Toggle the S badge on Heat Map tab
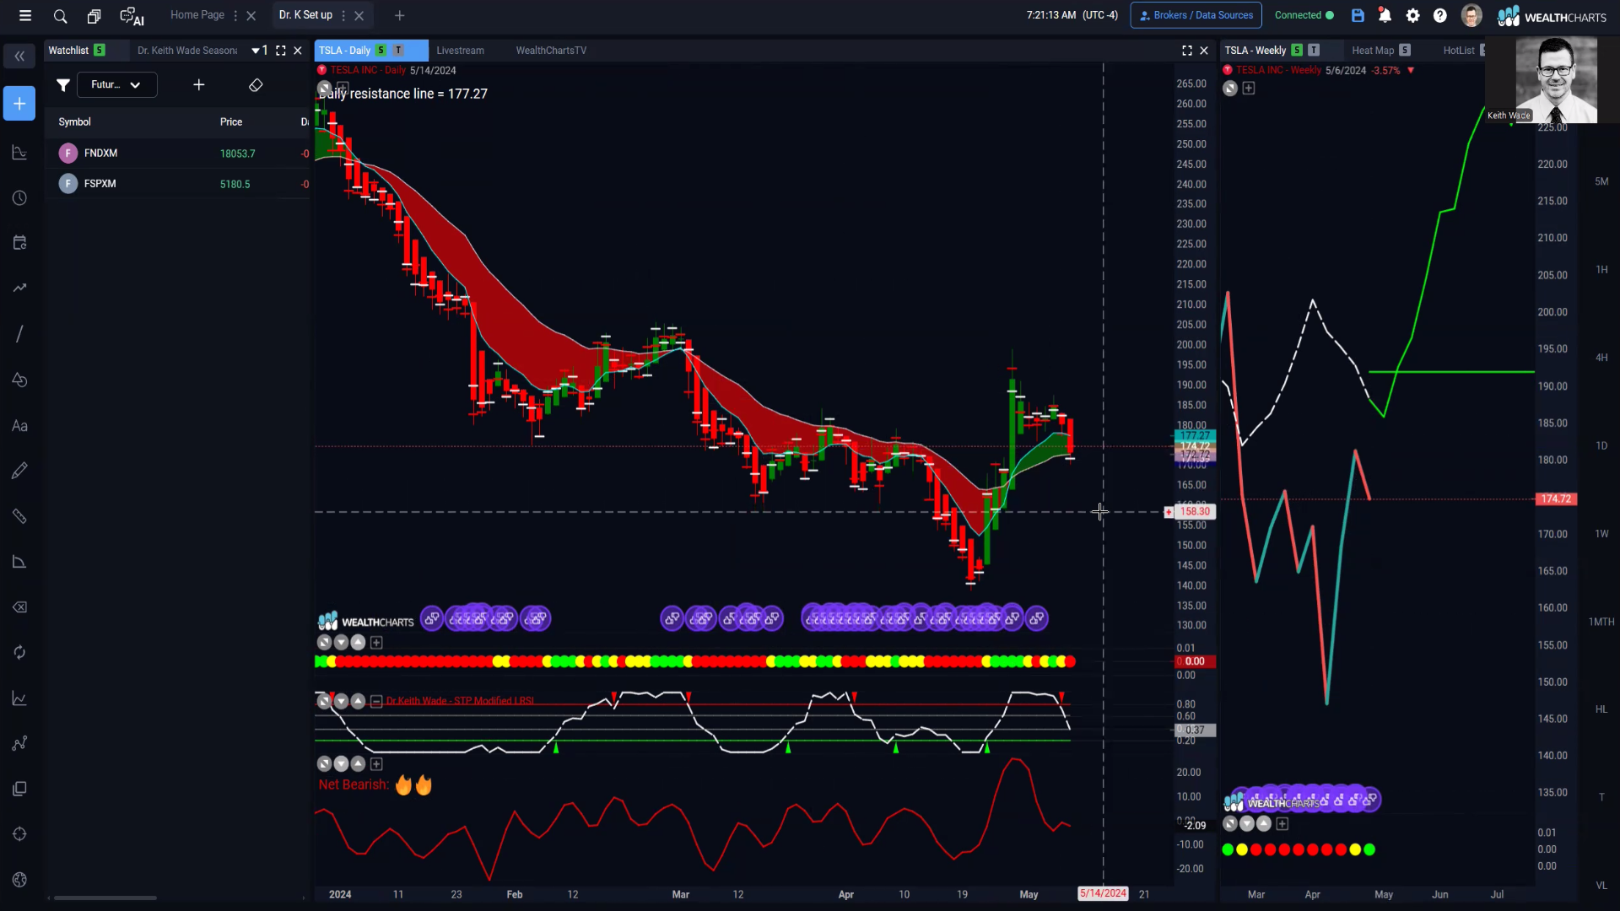1620x911 pixels. pos(1405,51)
